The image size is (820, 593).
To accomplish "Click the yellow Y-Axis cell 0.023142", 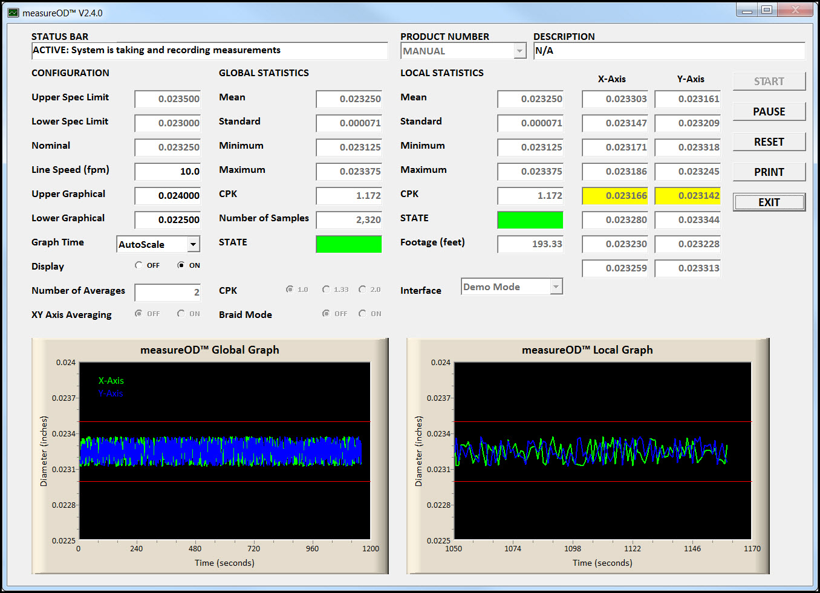I will tap(688, 196).
